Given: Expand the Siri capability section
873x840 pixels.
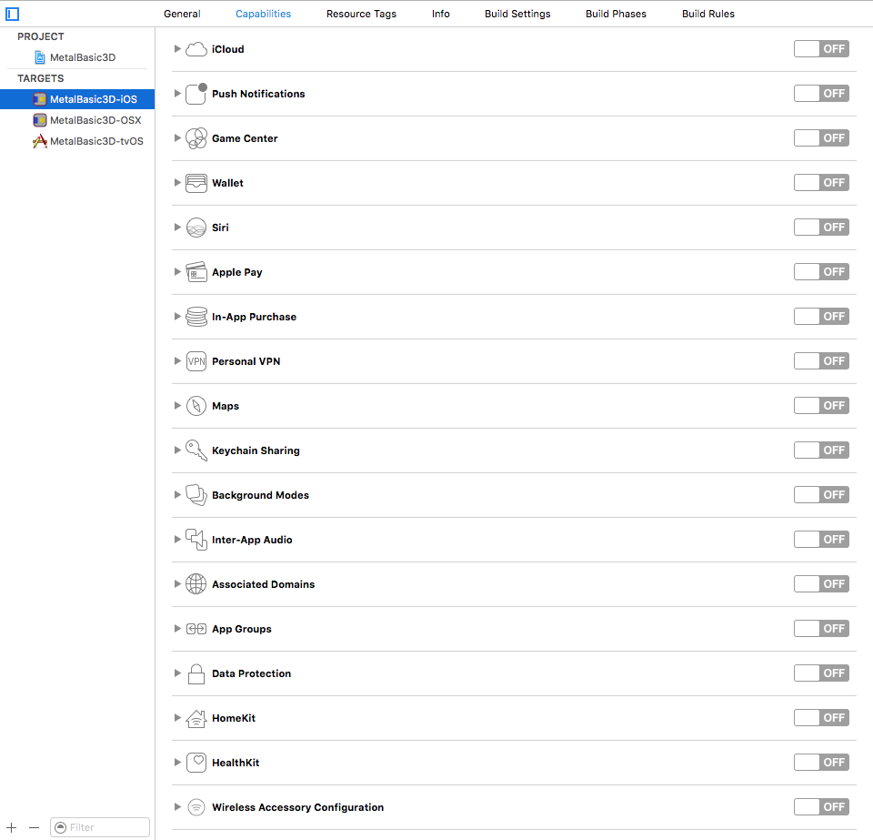Looking at the screenshot, I should 177,227.
